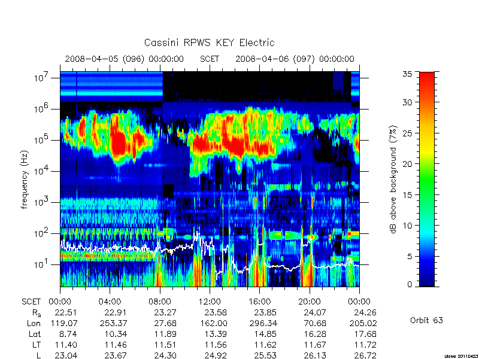
Task: Click the 10^2 frequency tick label
Action: click(41, 233)
